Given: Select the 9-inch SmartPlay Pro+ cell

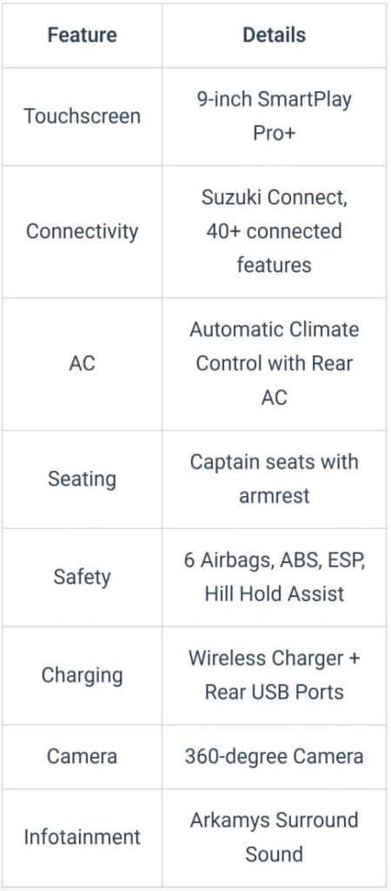Looking at the screenshot, I should tap(274, 117).
